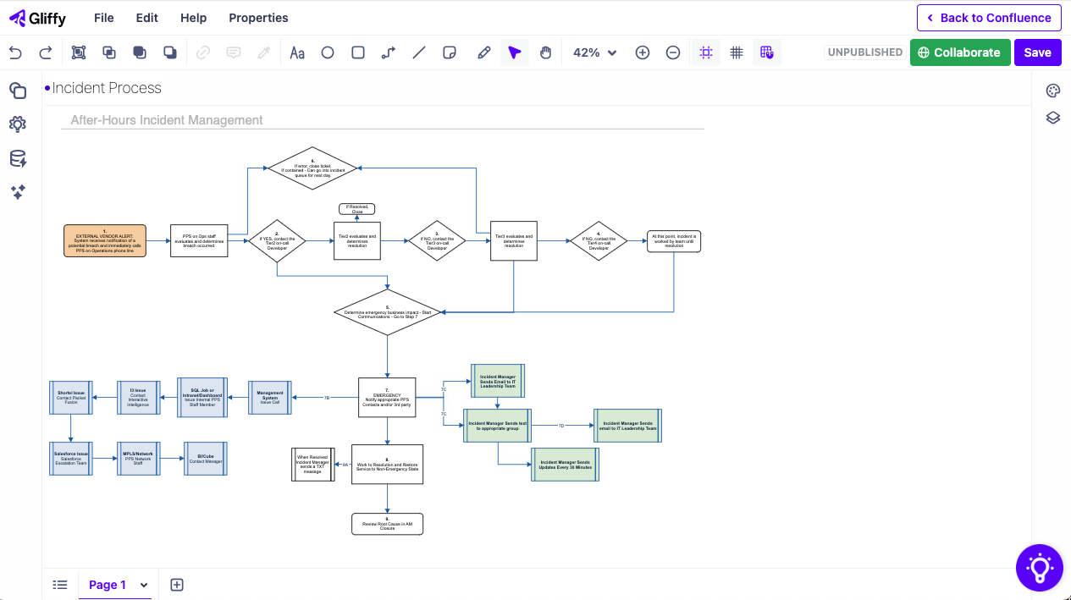This screenshot has height=600, width=1071.
Task: Expand the Page 1 dropdown arrow
Action: click(144, 585)
